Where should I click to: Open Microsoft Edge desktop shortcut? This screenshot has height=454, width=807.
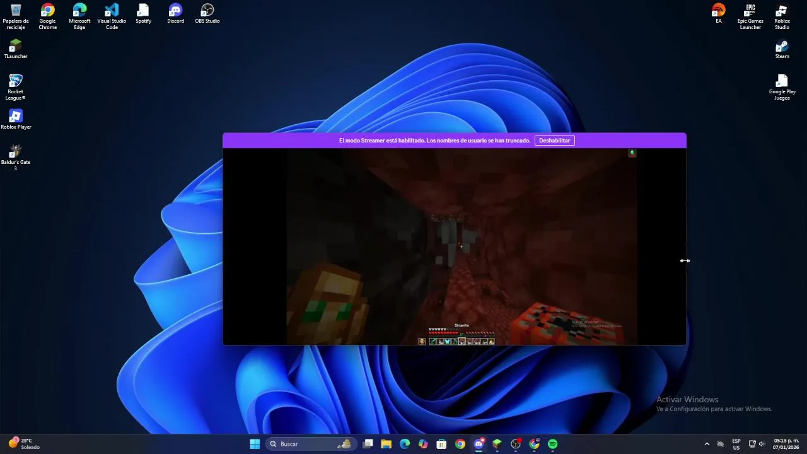click(79, 17)
